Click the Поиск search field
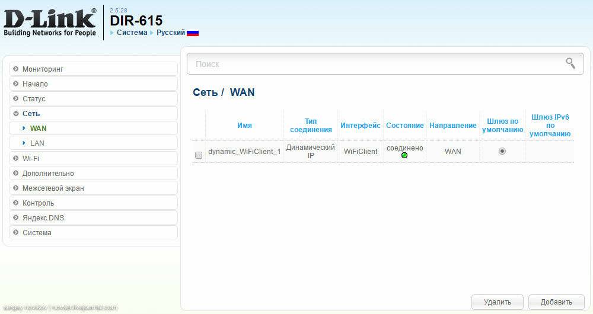 [x=385, y=64]
